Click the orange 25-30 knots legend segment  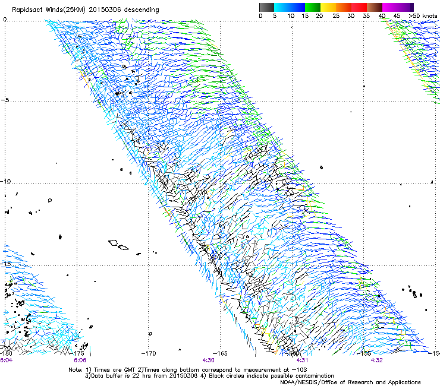pos(344,7)
